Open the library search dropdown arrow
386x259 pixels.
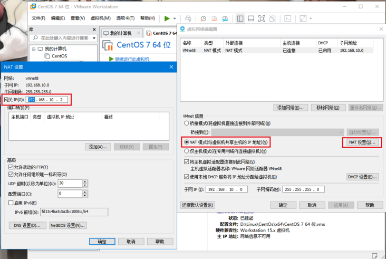tap(94, 38)
